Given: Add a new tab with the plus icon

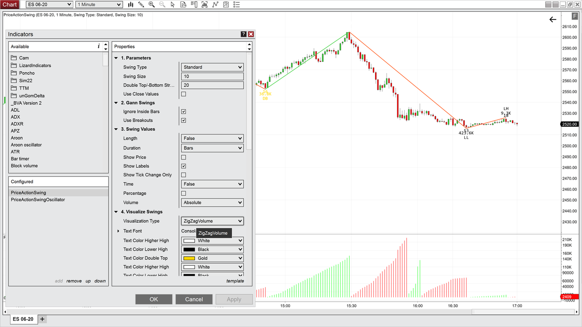Looking at the screenshot, I should pos(42,319).
